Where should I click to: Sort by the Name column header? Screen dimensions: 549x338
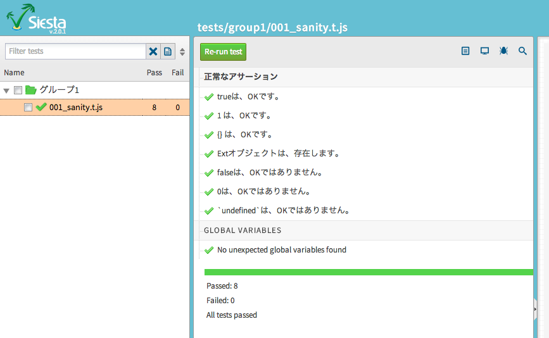point(14,72)
